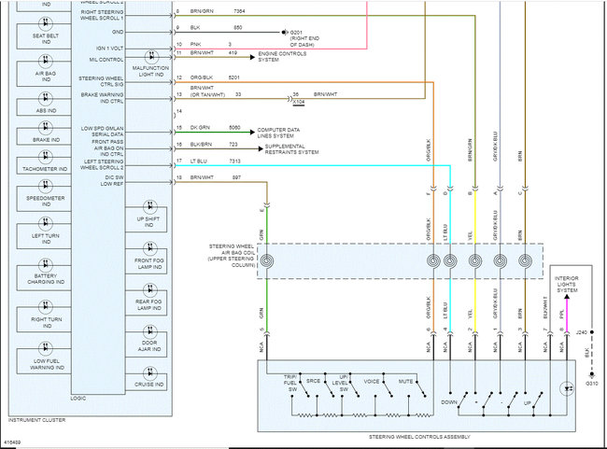Click the PNK wire color label on pin 10

coord(195,44)
